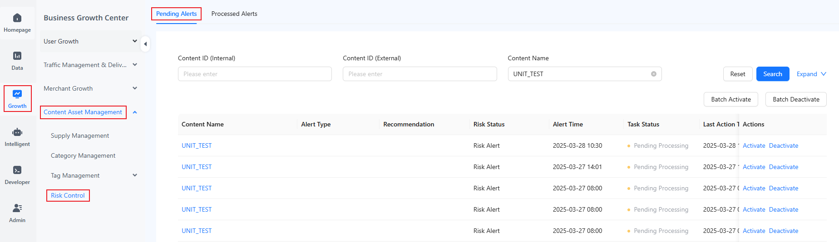Click the blue Search button
The image size is (839, 242).
[x=773, y=74]
